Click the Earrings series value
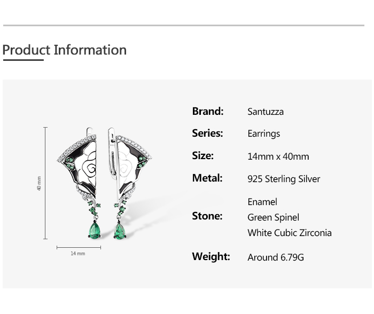This screenshot has width=374, height=314. point(264,134)
